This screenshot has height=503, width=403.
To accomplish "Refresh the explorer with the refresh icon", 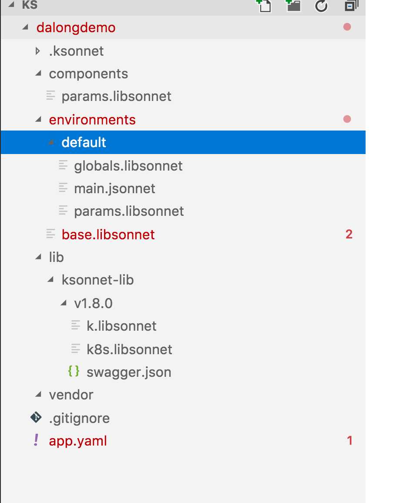I will pos(321,6).
